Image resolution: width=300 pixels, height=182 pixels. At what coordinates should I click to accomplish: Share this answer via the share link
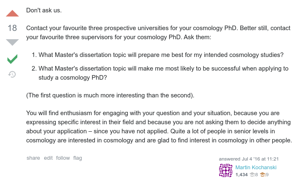click(33, 158)
